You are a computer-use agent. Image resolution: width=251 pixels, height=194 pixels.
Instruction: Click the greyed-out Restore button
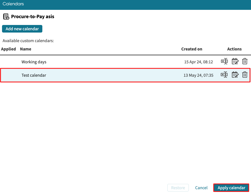click(178, 188)
